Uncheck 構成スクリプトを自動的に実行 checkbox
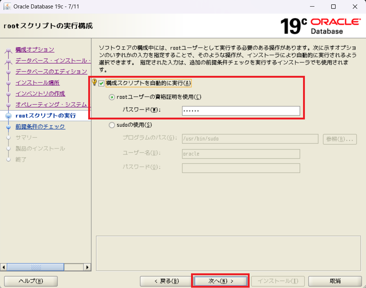Viewport: 366px width, 288px height. (x=101, y=84)
